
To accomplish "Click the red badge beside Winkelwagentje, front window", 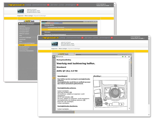I will click(112, 38).
